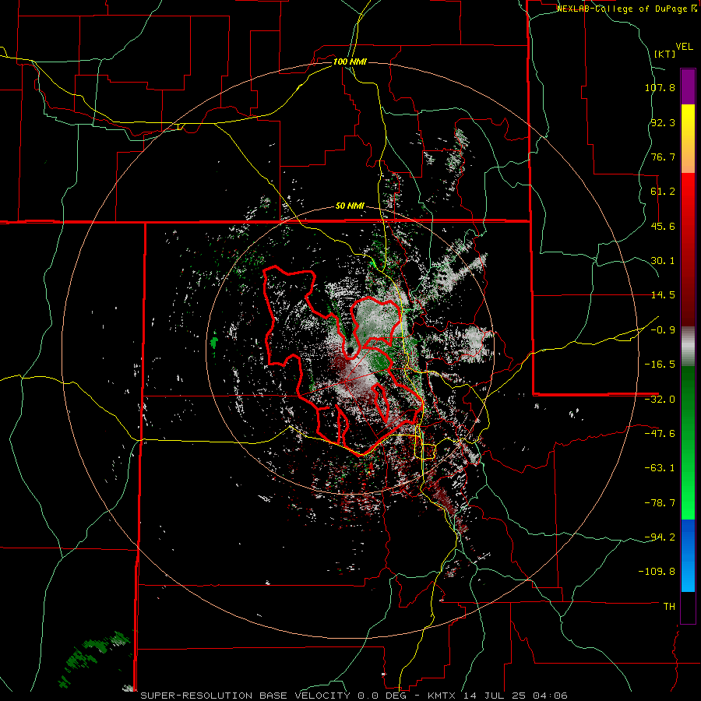The height and width of the screenshot is (701, 701).
Task: Click the -109.8 velocity scale value
Action: 657,572
